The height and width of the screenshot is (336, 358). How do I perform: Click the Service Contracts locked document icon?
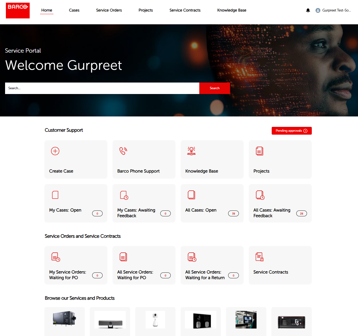click(x=259, y=257)
